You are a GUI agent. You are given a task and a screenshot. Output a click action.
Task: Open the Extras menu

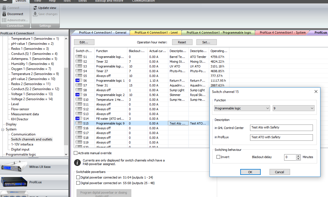(x=83, y=1)
